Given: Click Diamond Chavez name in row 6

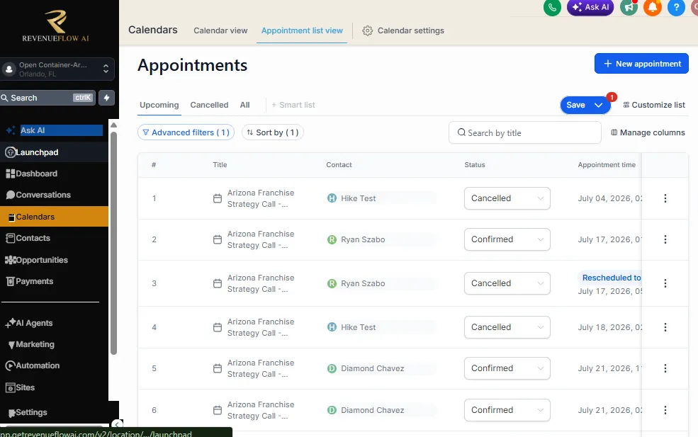Looking at the screenshot, I should coord(373,410).
